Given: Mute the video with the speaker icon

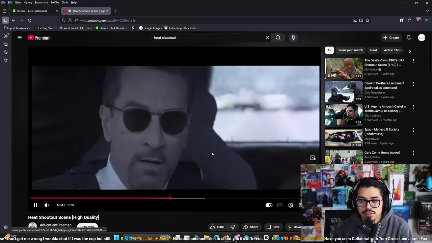Looking at the screenshot, I should (47, 205).
